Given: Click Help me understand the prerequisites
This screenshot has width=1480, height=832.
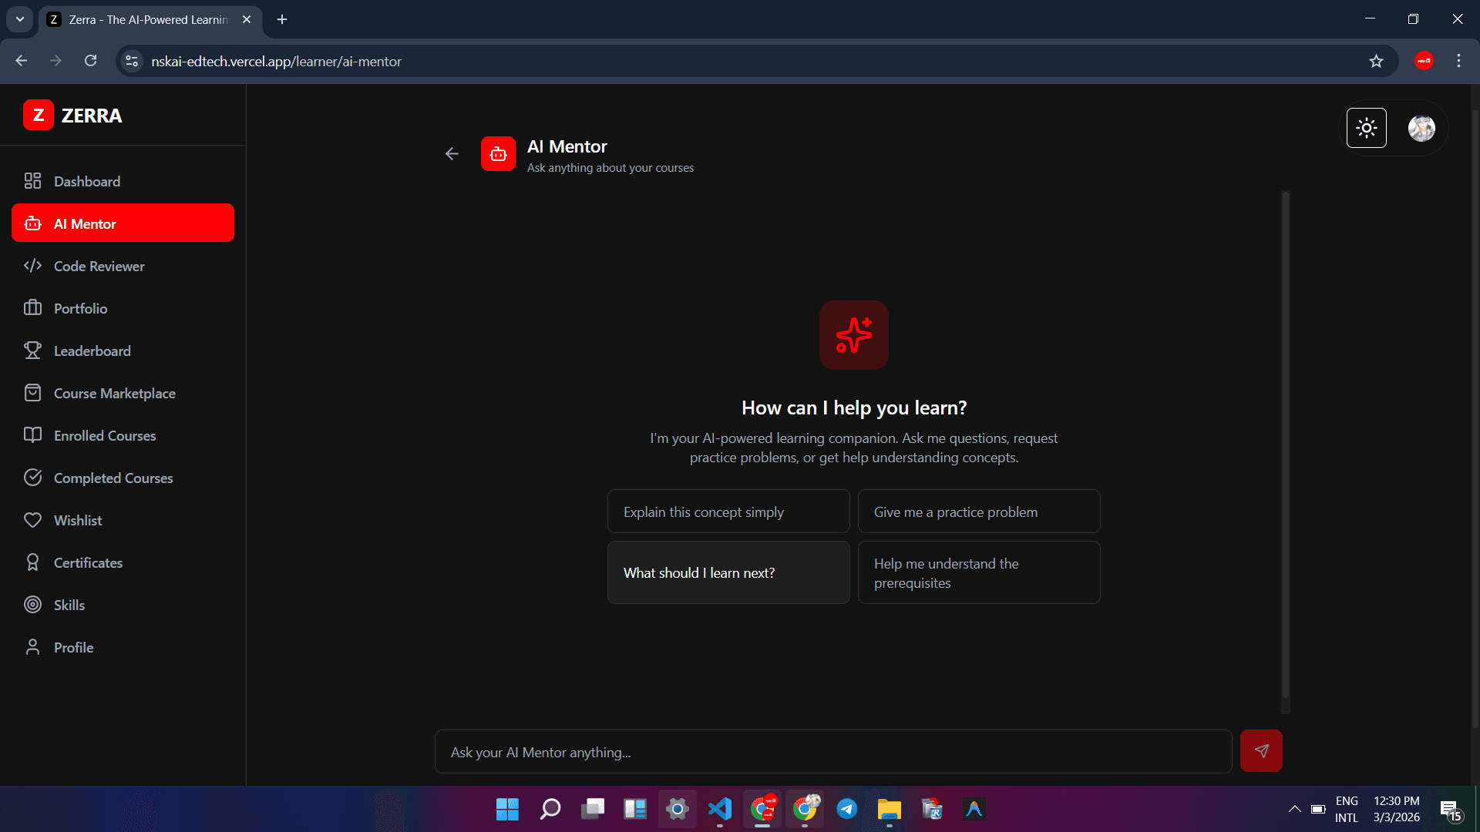Looking at the screenshot, I should coord(978,572).
